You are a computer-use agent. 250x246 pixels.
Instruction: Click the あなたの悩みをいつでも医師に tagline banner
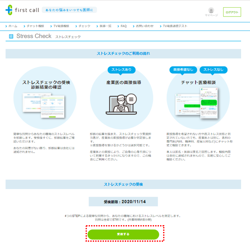click(x=69, y=10)
